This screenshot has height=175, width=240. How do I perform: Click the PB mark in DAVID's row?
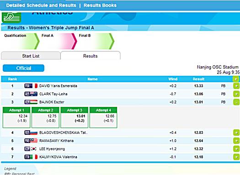(x=223, y=86)
